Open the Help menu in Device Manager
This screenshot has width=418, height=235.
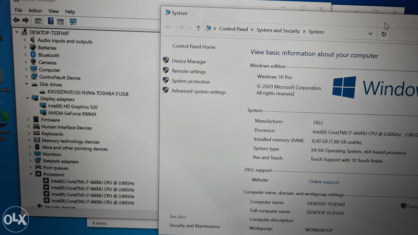70,11
